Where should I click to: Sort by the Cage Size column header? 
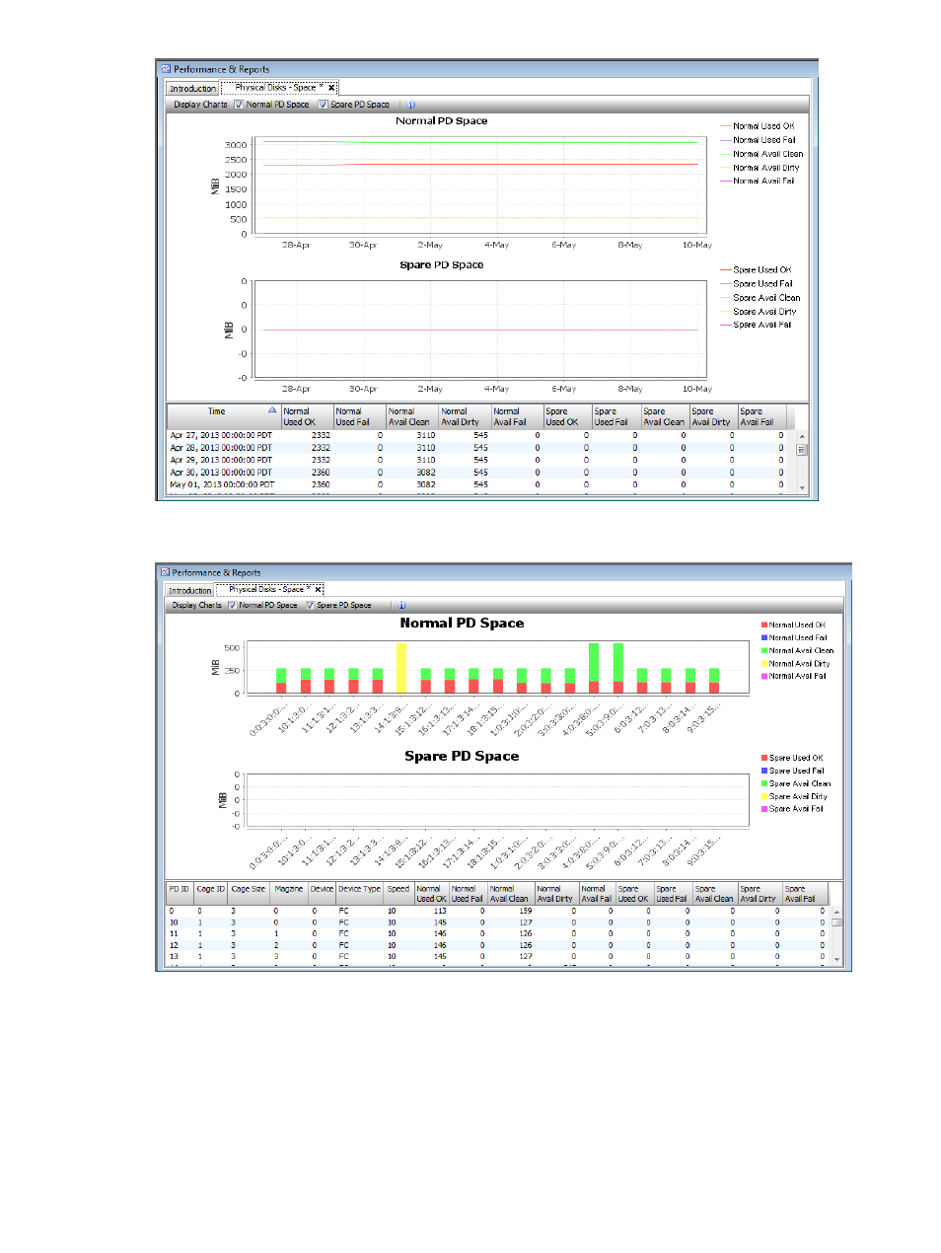click(x=250, y=893)
